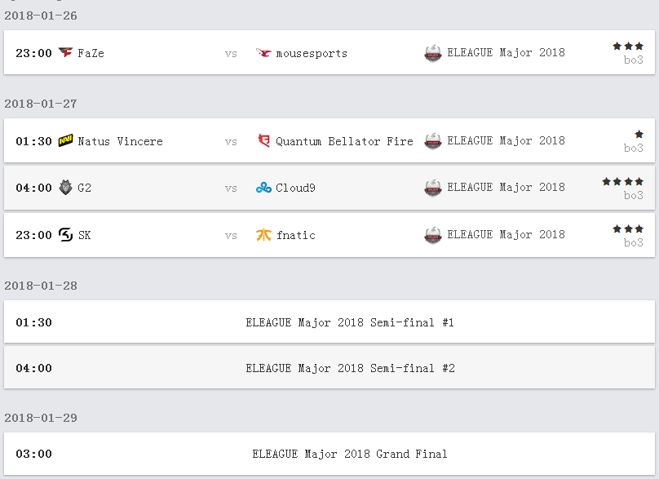The height and width of the screenshot is (479, 659).
Task: Click the Cloud9 team logo
Action: click(263, 188)
